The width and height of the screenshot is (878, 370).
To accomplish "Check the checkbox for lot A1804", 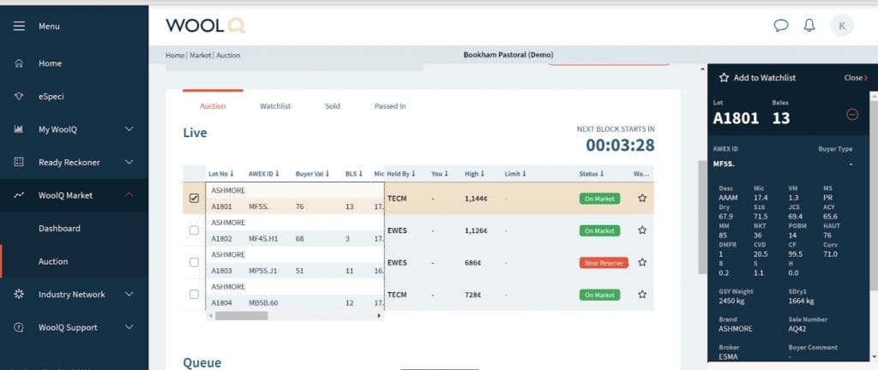I will [x=195, y=294].
